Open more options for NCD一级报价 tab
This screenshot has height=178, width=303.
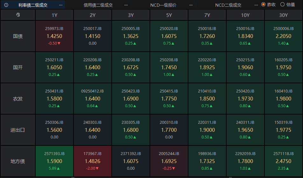point(191,5)
